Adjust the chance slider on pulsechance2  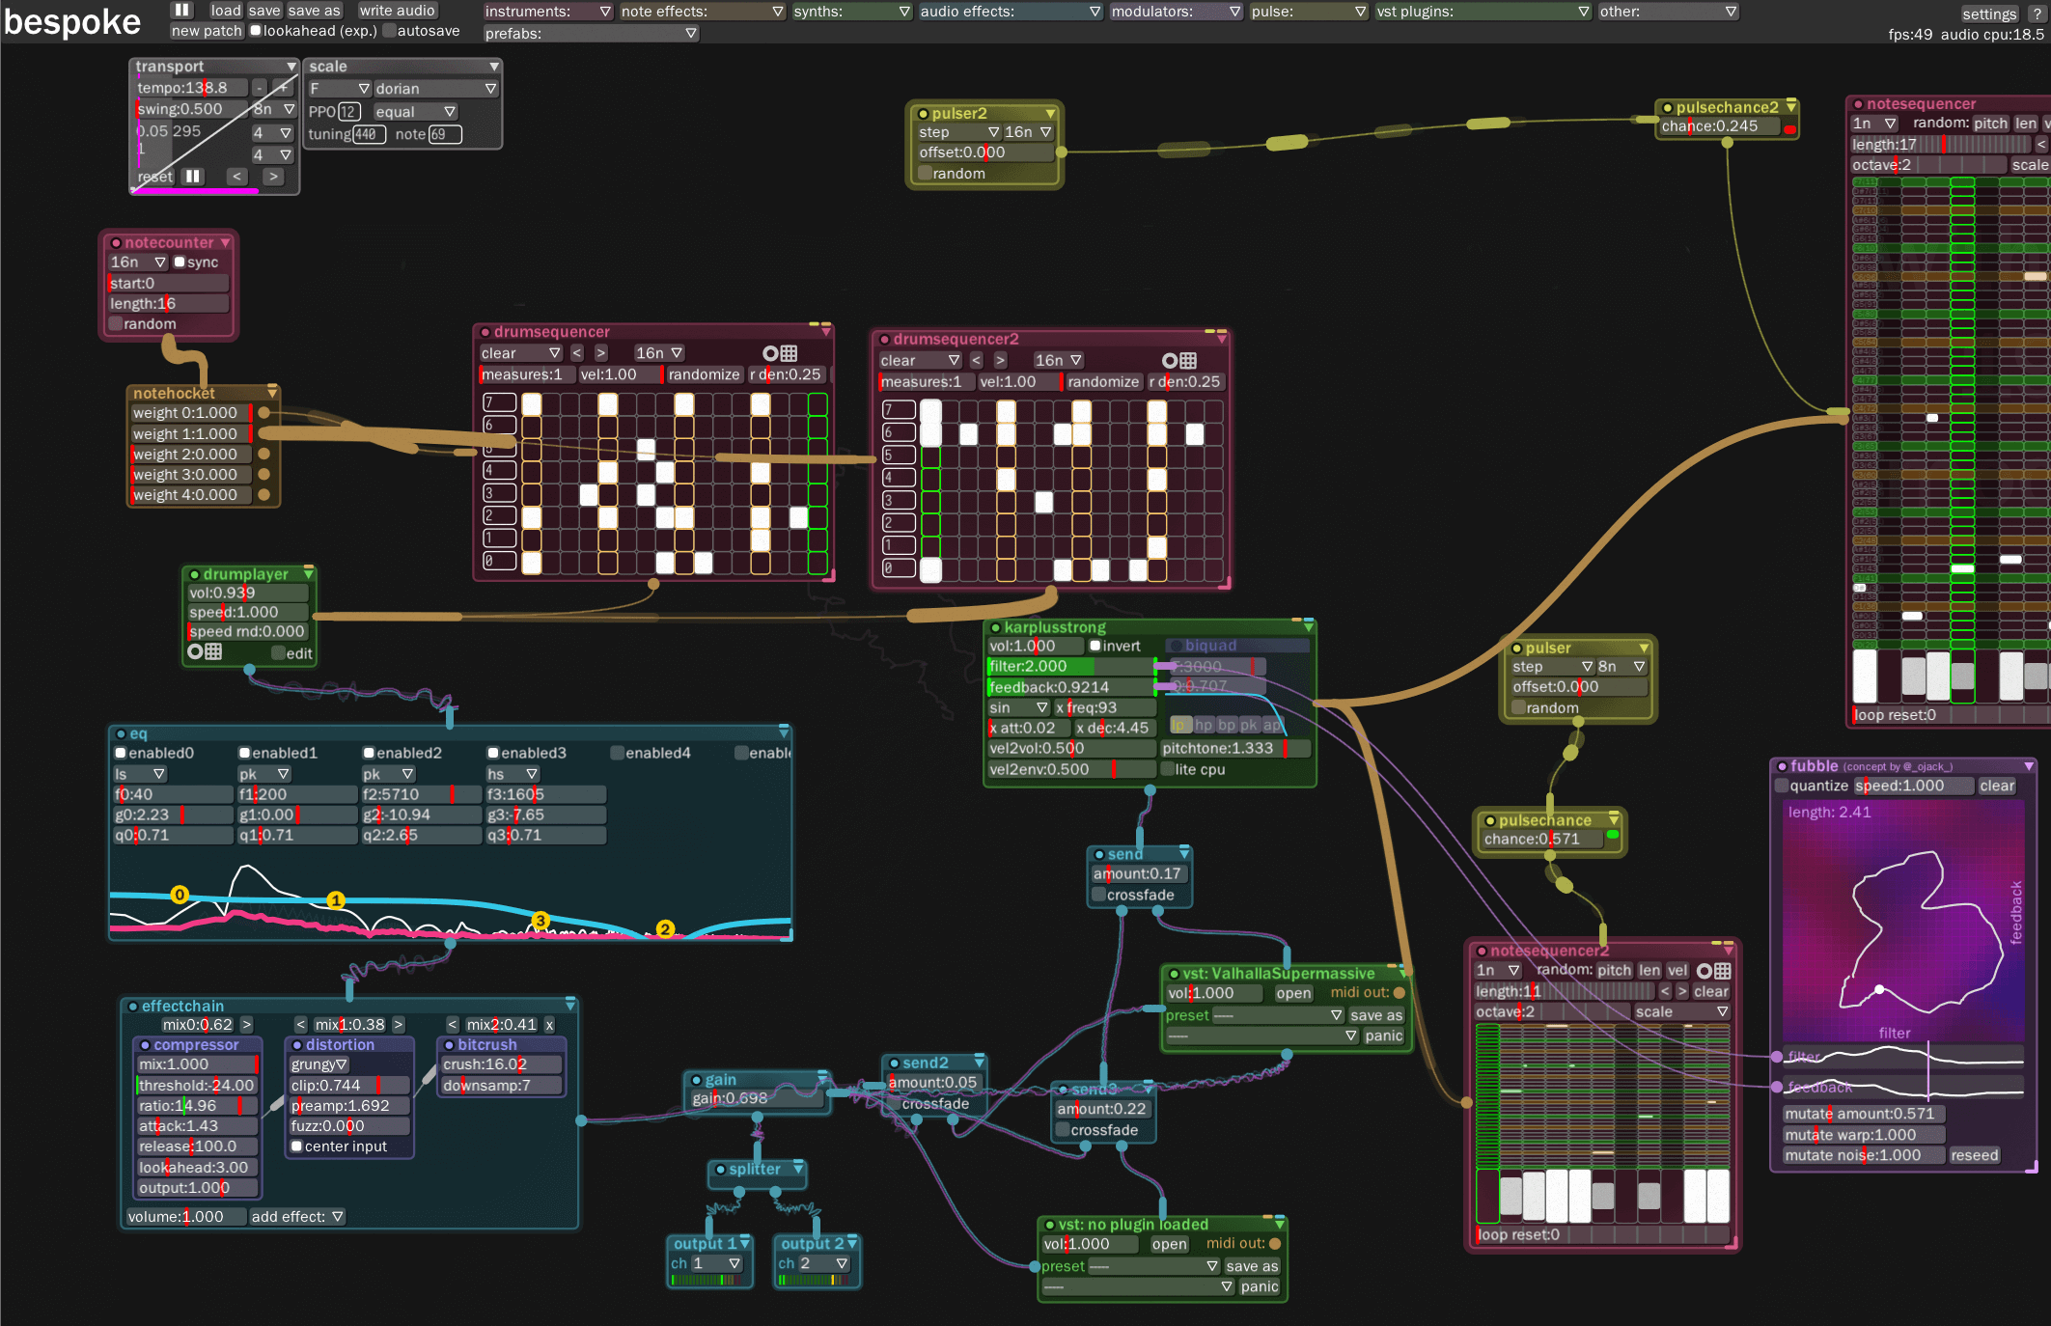click(1723, 124)
